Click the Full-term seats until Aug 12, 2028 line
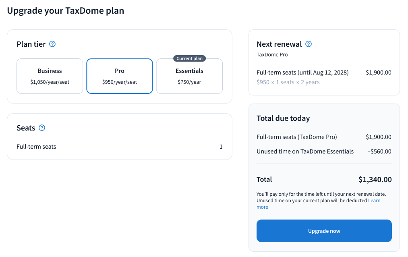Screen dimensions: 408x257 (302, 73)
